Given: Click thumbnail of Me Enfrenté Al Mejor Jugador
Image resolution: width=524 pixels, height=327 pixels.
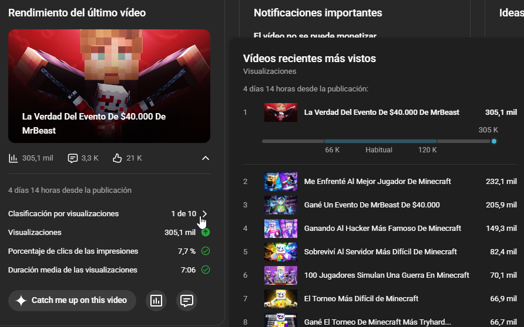Looking at the screenshot, I should click(281, 181).
